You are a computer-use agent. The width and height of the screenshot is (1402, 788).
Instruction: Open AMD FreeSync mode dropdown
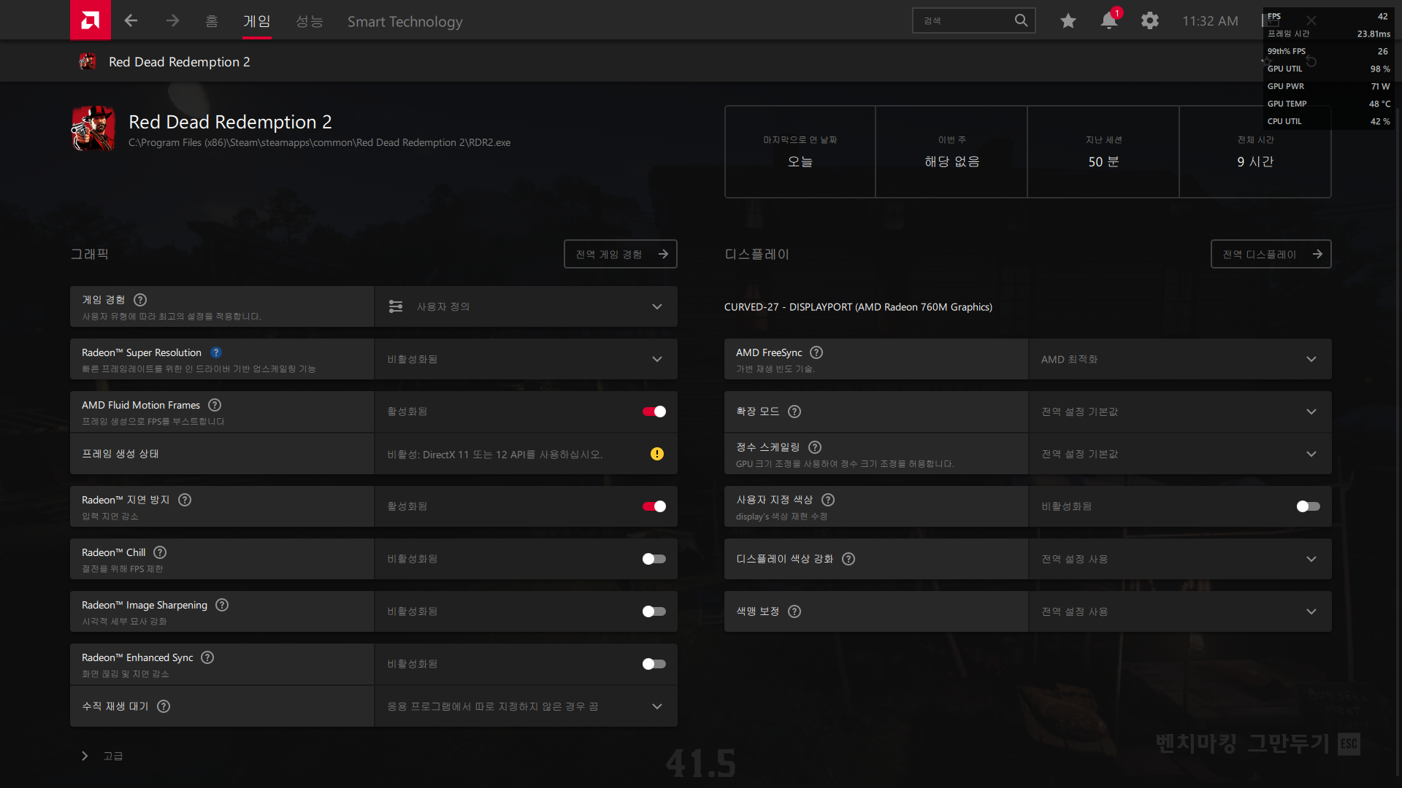coord(1311,359)
